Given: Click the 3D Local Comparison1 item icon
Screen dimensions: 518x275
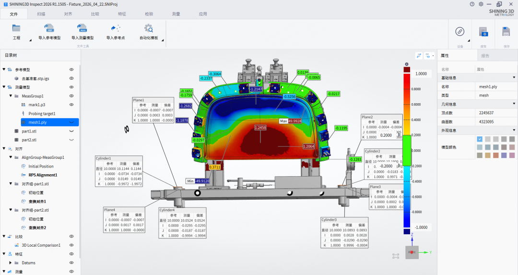Looking at the screenshot, I should (x=16, y=245).
